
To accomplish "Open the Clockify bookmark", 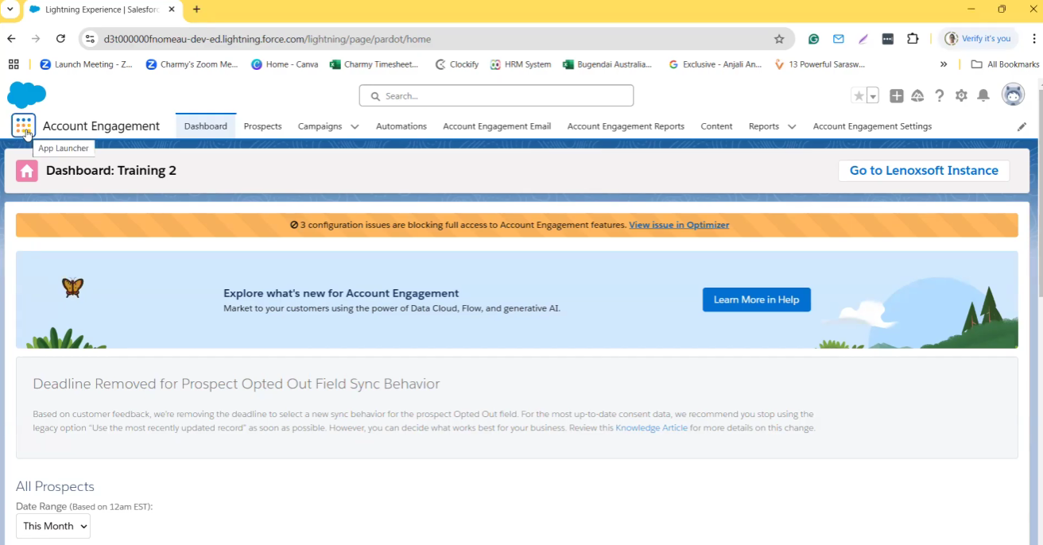I will point(457,64).
